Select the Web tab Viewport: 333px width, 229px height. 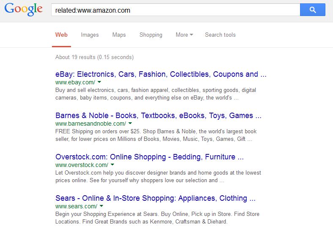(61, 35)
